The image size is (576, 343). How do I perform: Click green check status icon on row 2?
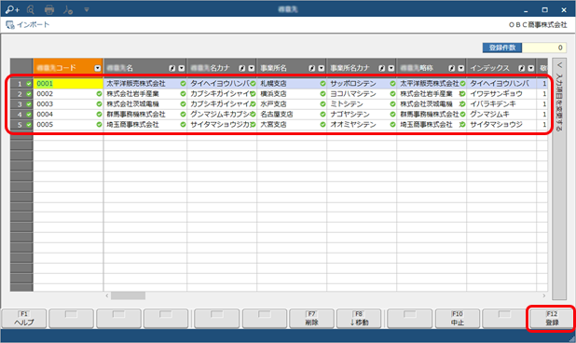(x=29, y=94)
